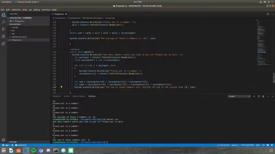
Task: Click Ln 159 cursor position in status bar
Action: coord(223,145)
